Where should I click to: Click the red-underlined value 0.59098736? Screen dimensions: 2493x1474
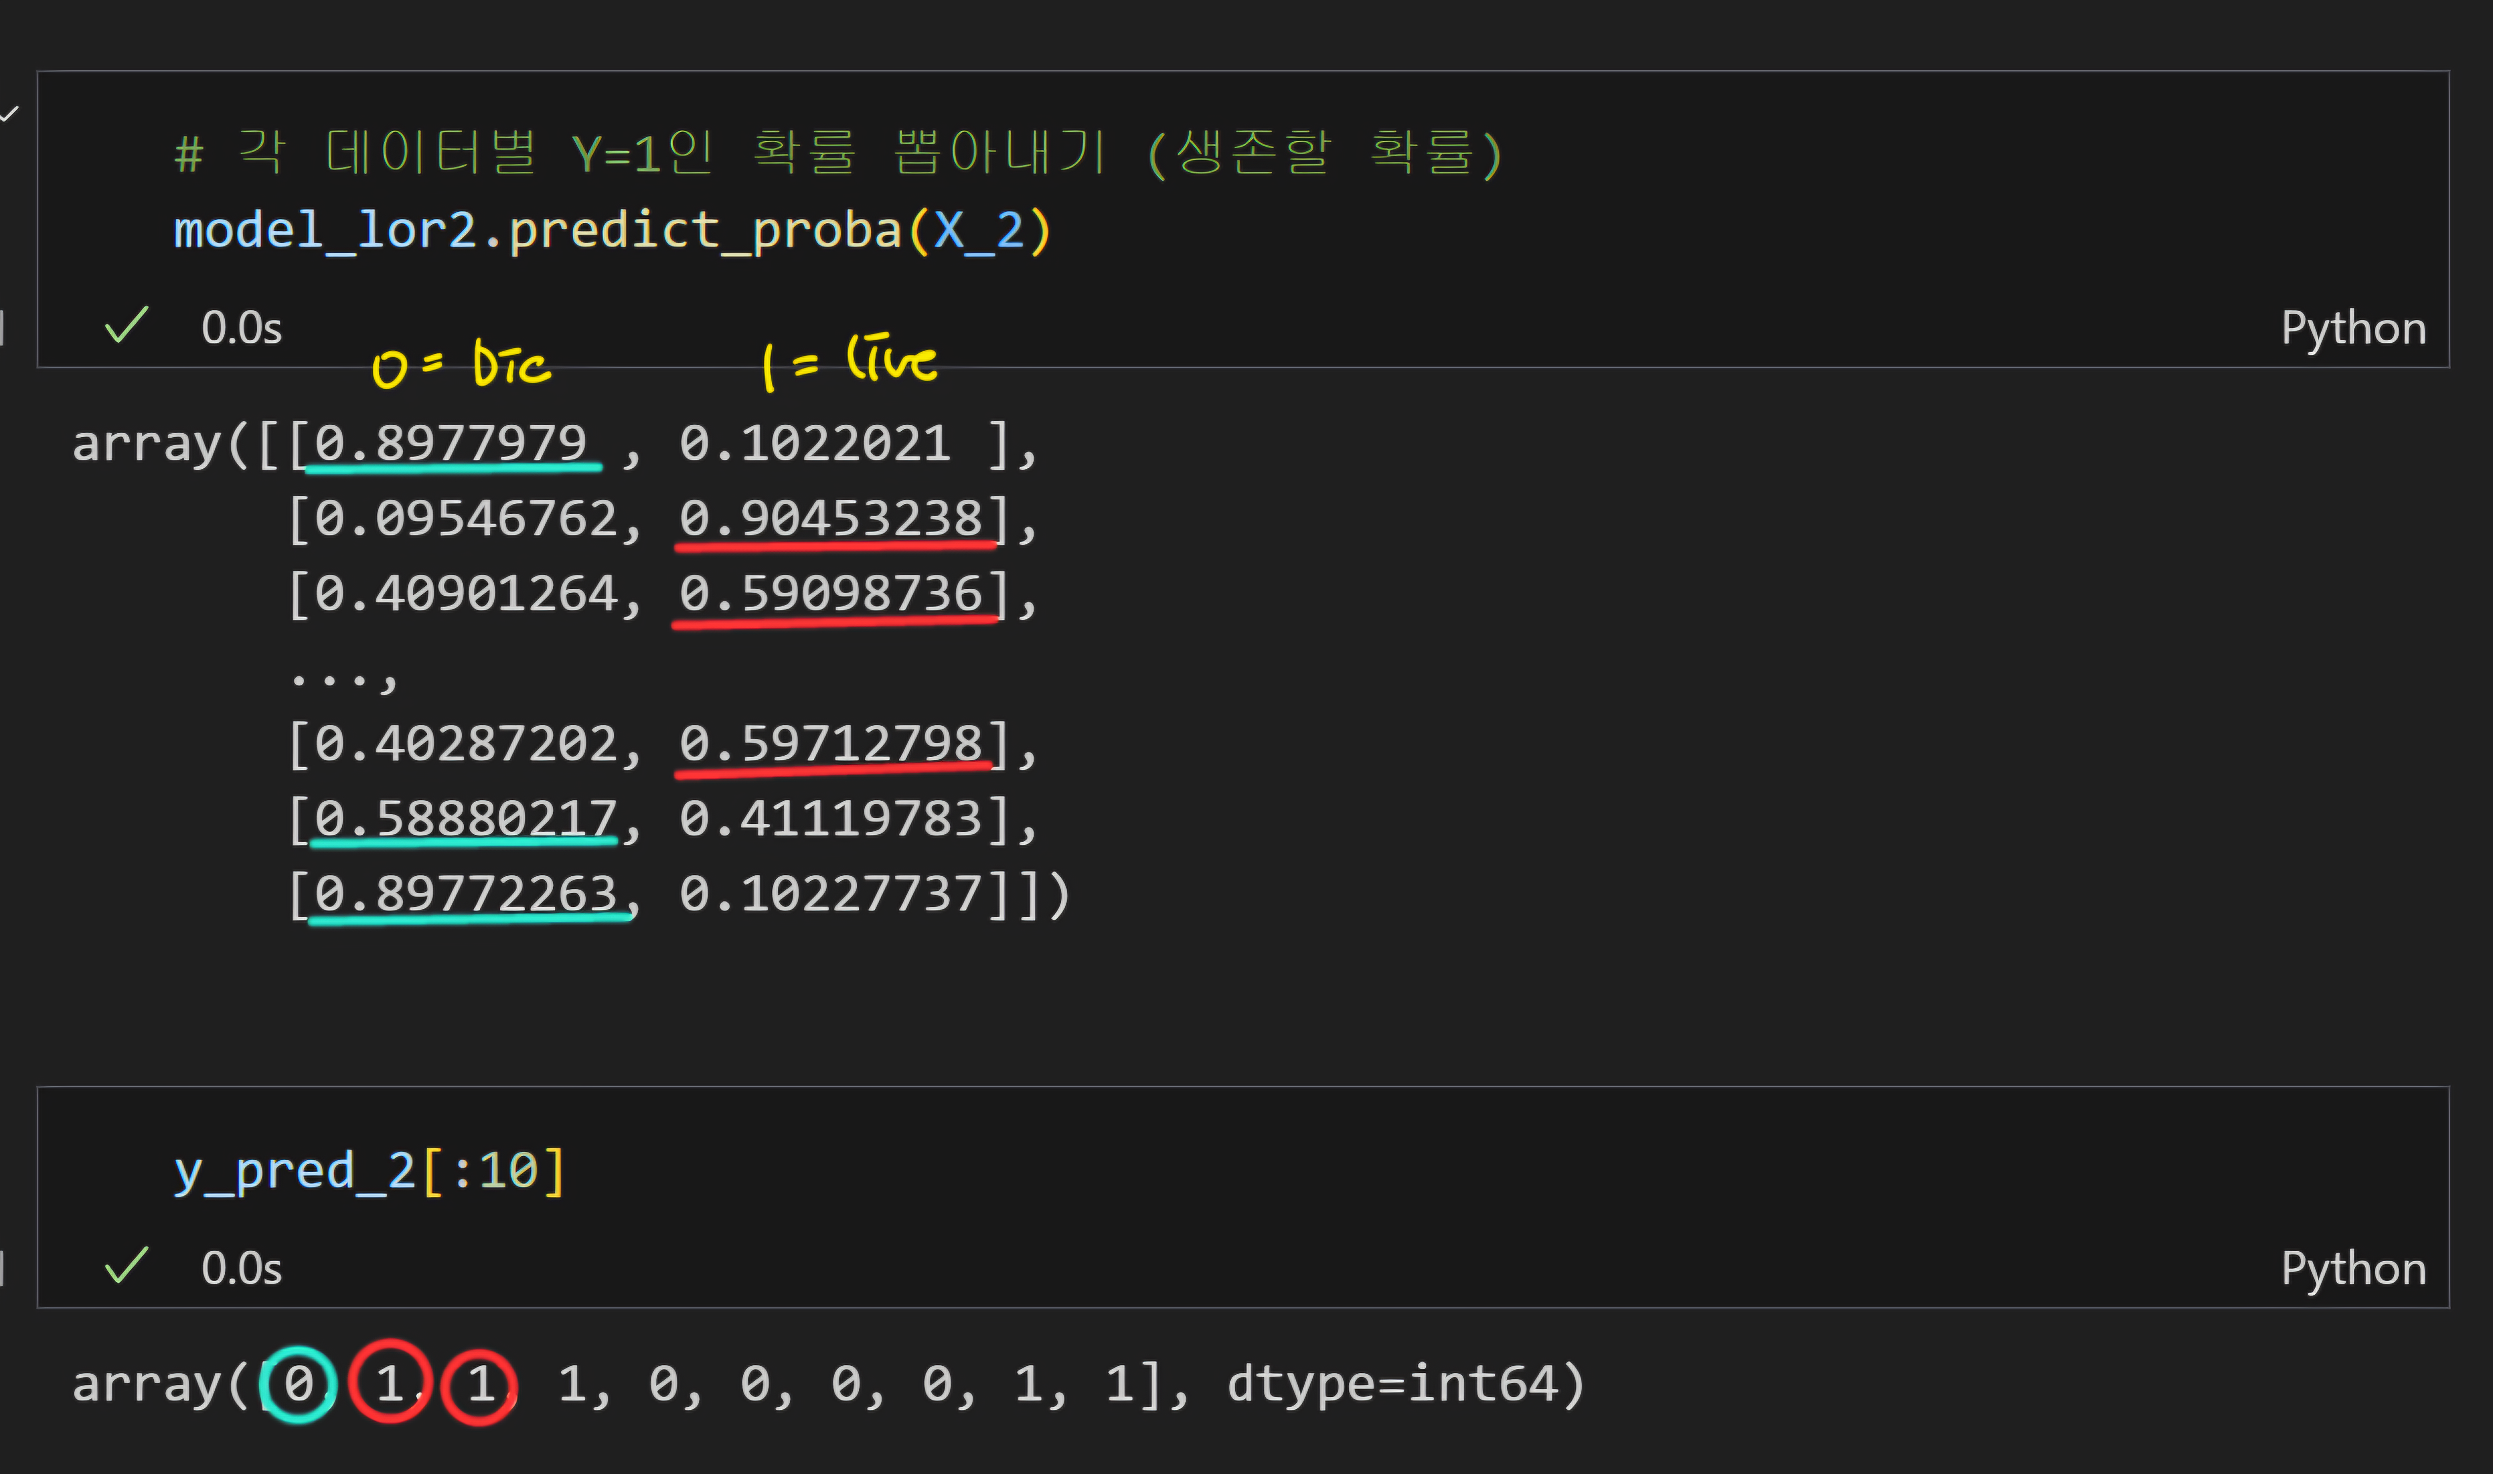coord(831,594)
